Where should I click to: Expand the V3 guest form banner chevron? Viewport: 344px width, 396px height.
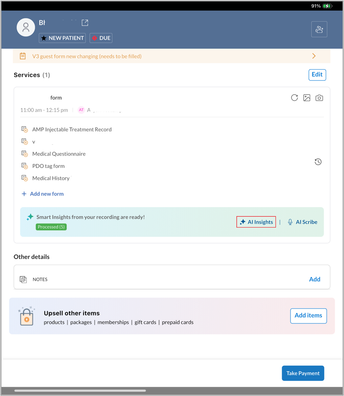pos(314,56)
